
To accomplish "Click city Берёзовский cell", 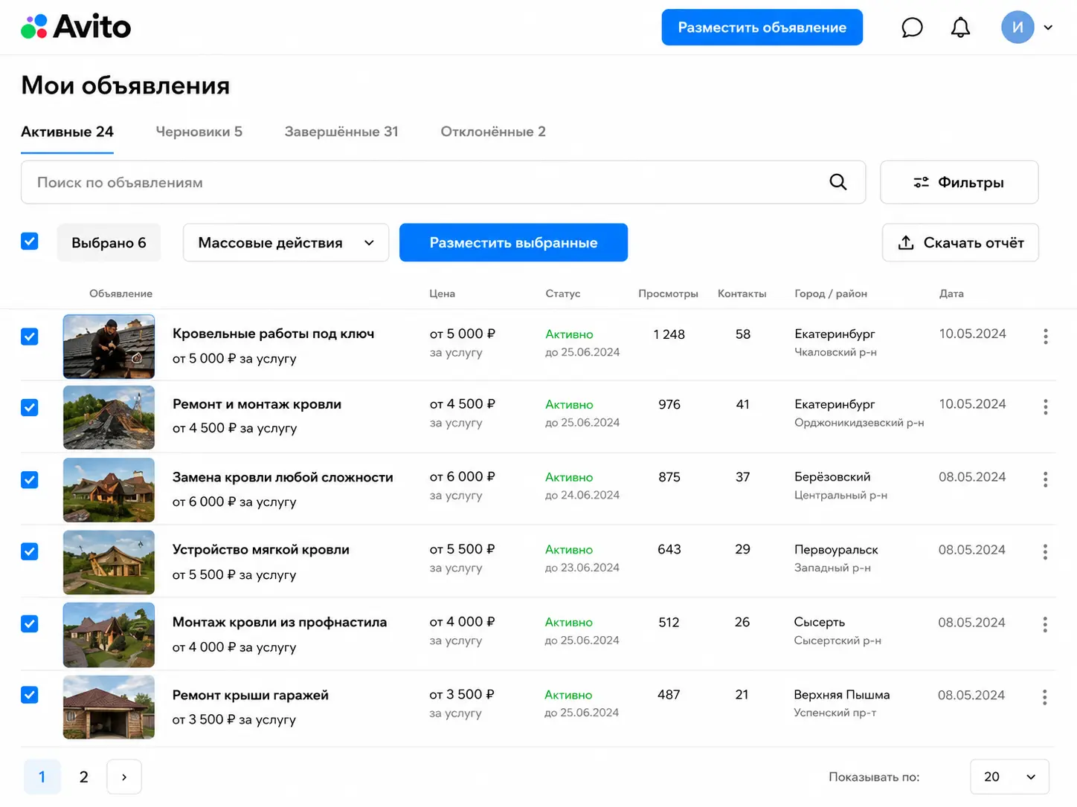I will pyautogui.click(x=832, y=477).
